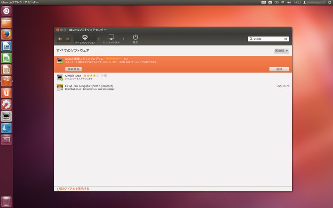This screenshot has width=333, height=208.
Task: Open the 履歴 (History) clock view
Action: tap(135, 39)
